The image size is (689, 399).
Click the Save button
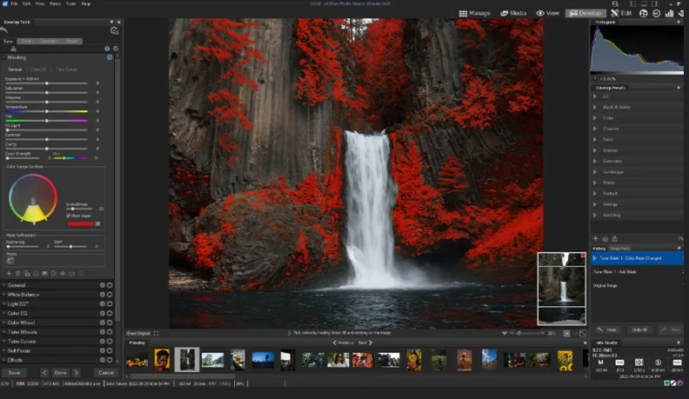click(x=14, y=373)
